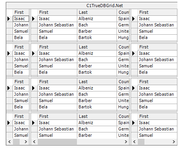179x149 pixels.
Task: Click the Last column header in the top middle grid
Action: (97, 12)
